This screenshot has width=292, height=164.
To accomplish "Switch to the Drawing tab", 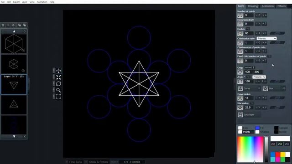I will click(253, 6).
